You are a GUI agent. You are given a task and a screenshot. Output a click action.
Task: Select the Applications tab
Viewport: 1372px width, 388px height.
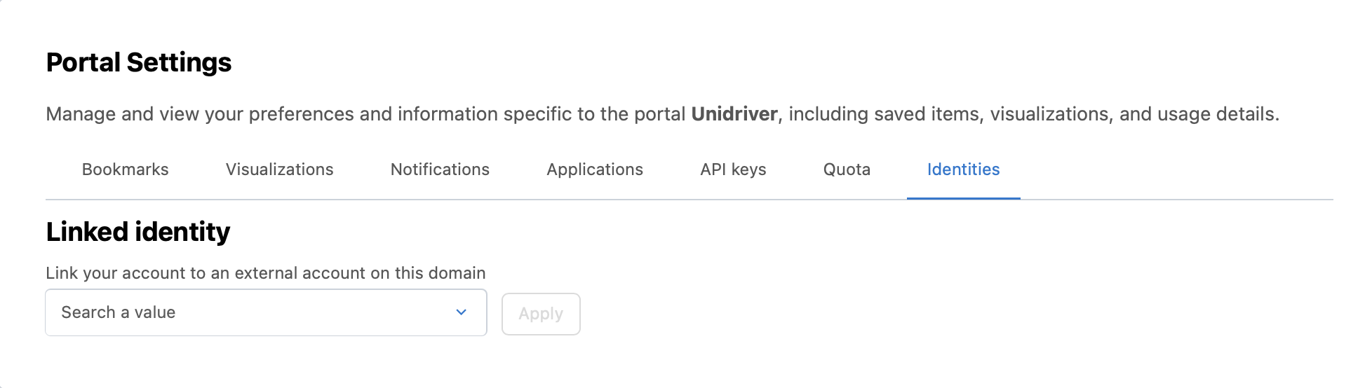pyautogui.click(x=595, y=169)
